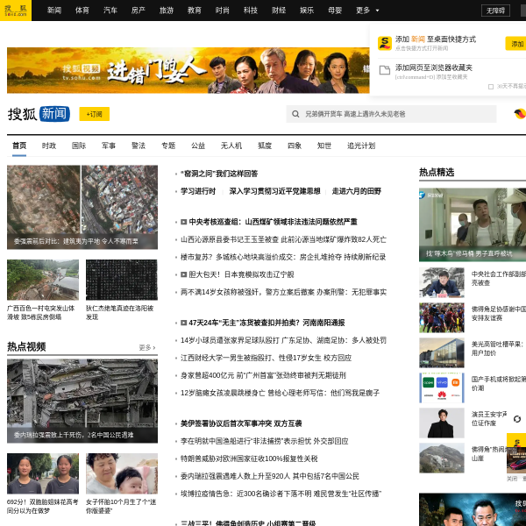Tick the 30天不再提示 checkbox
This screenshot has height=526, width=526.
(490, 87)
